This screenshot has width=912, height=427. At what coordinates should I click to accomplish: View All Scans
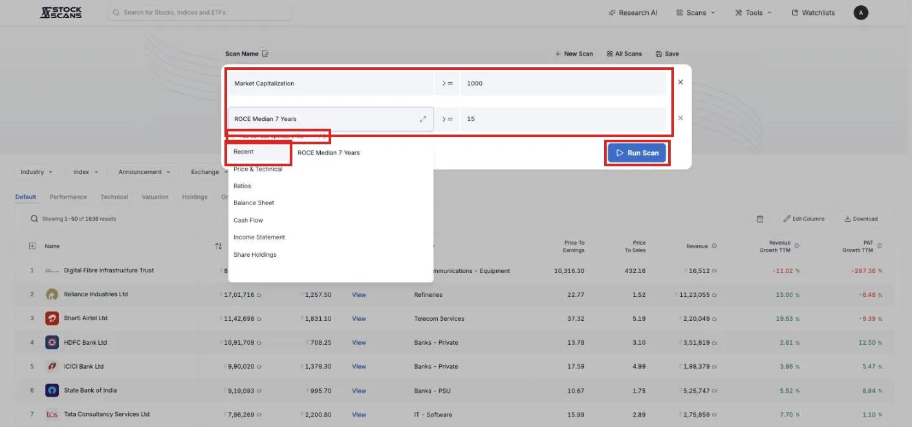[624, 54]
